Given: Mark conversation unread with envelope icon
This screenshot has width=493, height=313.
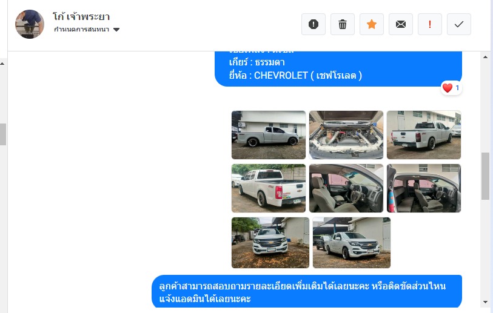Looking at the screenshot, I should pos(401,24).
